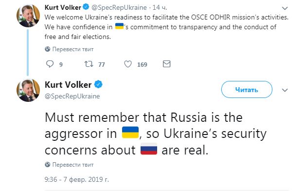Open @SpecRepUkraine handle under main author name
The image size is (305, 192).
click(72, 96)
